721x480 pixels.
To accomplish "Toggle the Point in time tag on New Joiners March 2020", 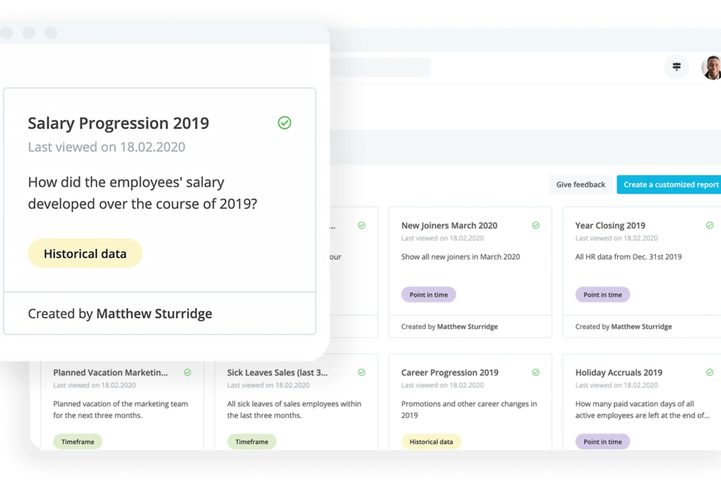I will pos(428,295).
